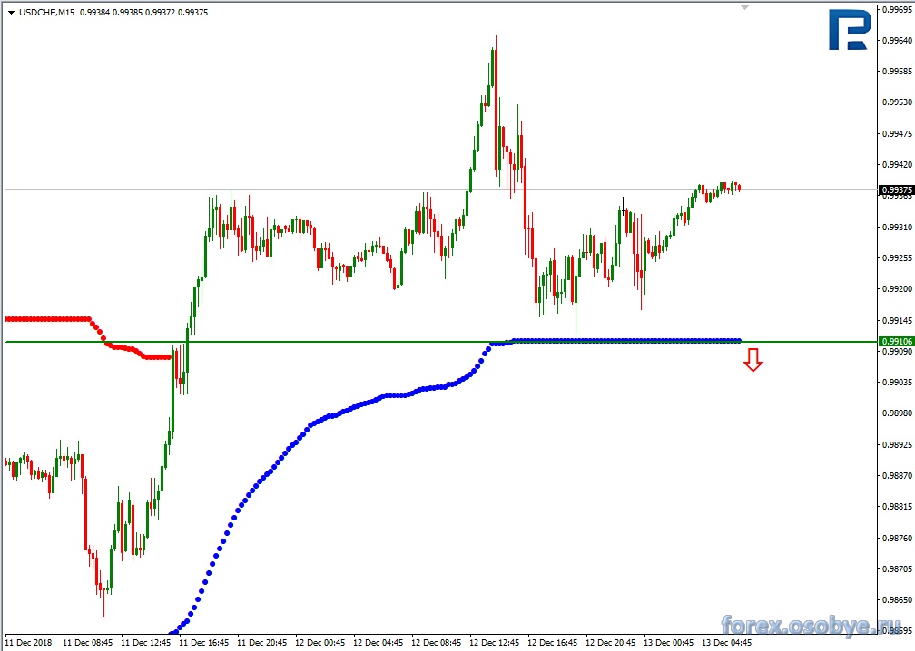Click the 11 Dec 20:45 time label
The height and width of the screenshot is (651, 915).
click(262, 643)
